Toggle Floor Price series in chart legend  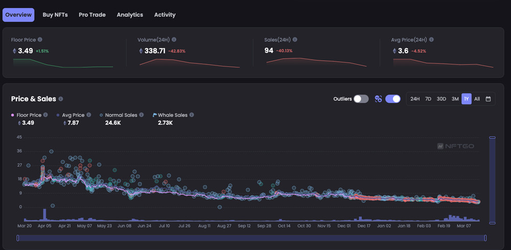29,115
